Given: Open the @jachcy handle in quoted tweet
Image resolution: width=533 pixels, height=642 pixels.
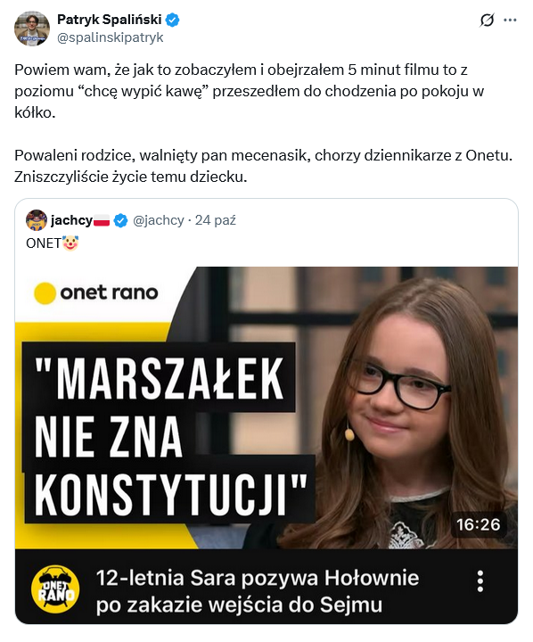Looking at the screenshot, I should 159,220.
